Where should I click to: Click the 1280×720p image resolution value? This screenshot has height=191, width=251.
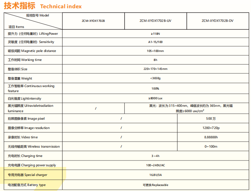coord(211,128)
